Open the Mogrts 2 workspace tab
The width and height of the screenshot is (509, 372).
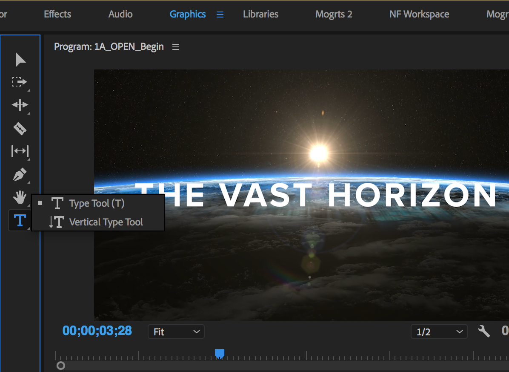point(334,14)
